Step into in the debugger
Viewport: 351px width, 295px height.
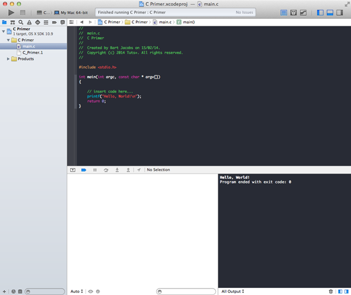[x=117, y=170]
